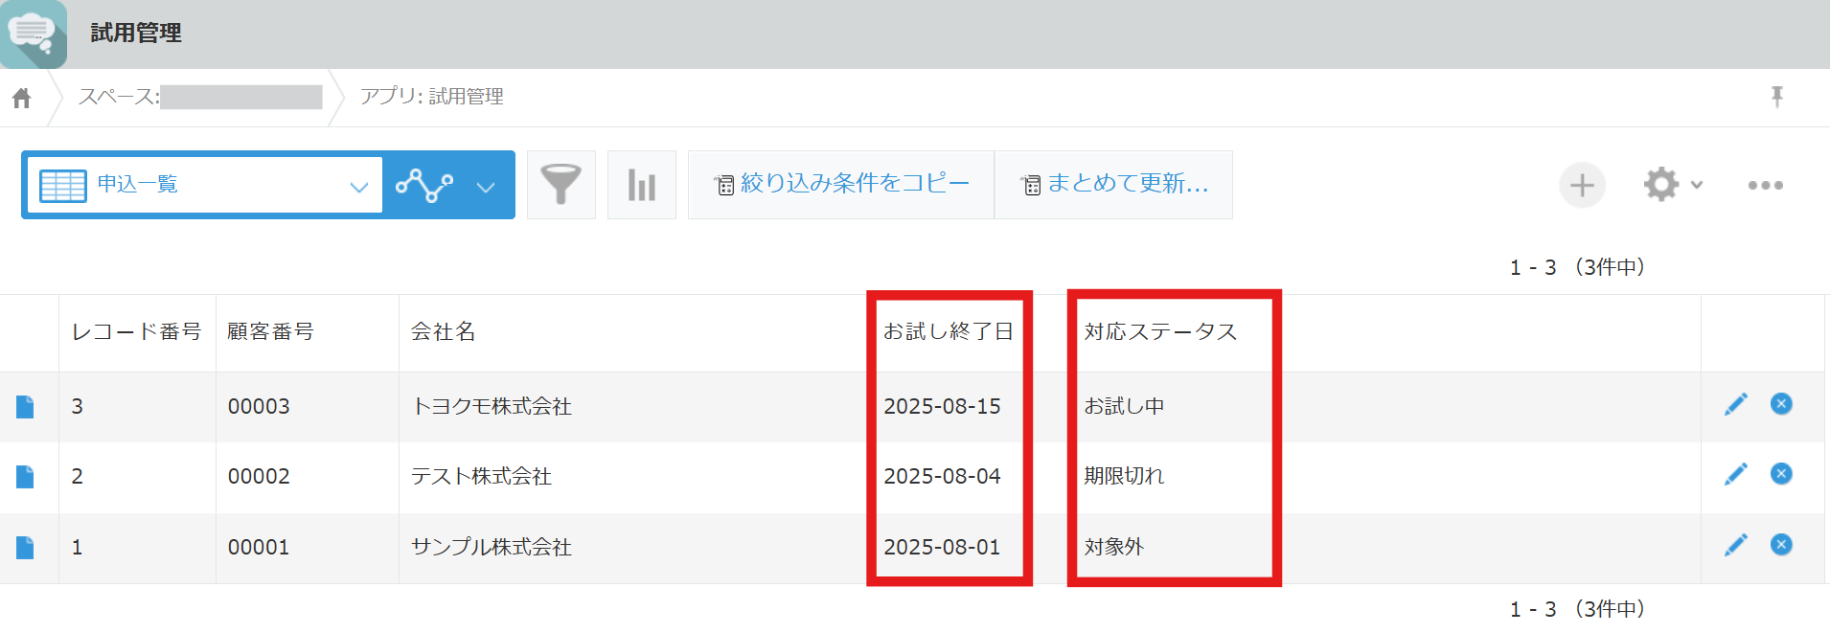1830x633 pixels.
Task: Edit record 1 with pencil icon
Action: 1735,546
